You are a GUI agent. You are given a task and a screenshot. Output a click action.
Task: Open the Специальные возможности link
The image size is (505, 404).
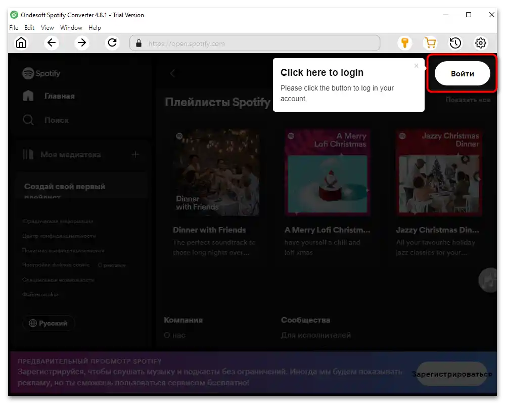point(58,280)
